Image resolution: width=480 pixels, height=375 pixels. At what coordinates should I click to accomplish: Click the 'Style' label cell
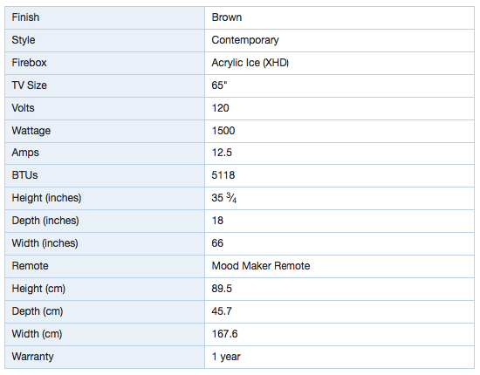(x=105, y=40)
